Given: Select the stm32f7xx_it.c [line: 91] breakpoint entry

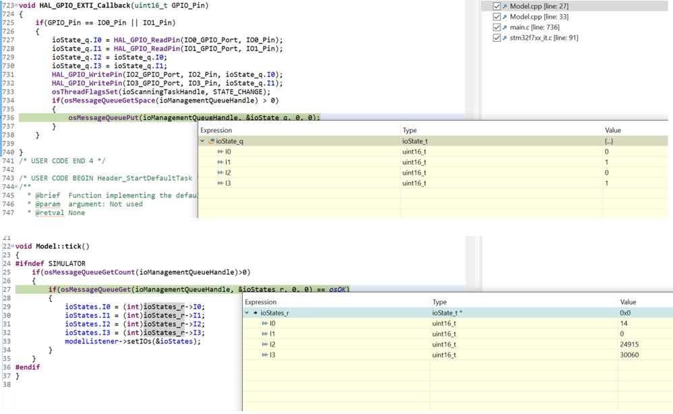Looking at the screenshot, I should (544, 38).
